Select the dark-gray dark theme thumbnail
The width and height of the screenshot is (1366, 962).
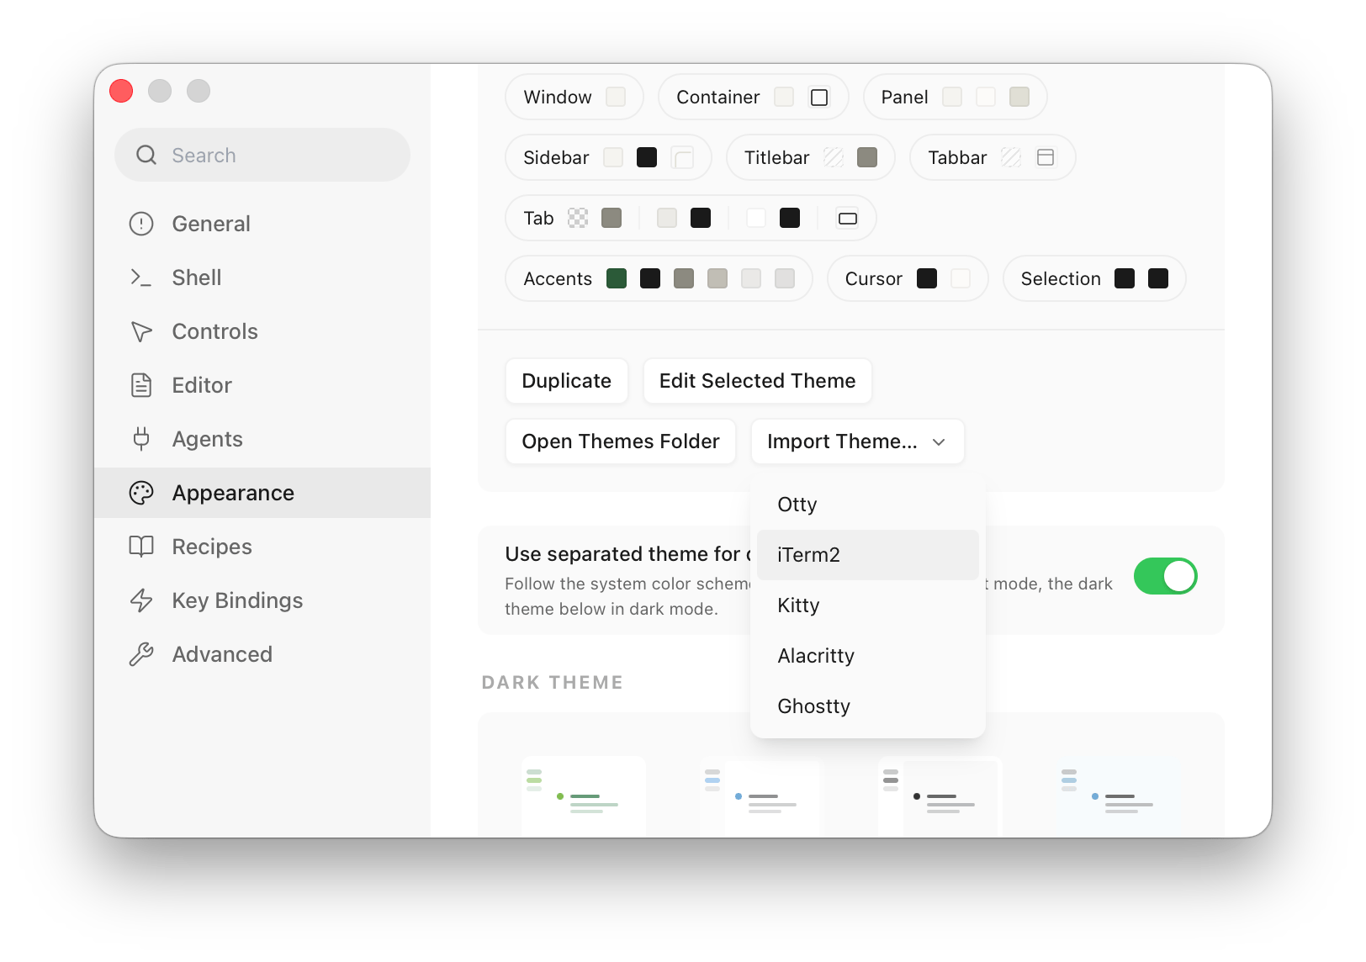coord(940,795)
